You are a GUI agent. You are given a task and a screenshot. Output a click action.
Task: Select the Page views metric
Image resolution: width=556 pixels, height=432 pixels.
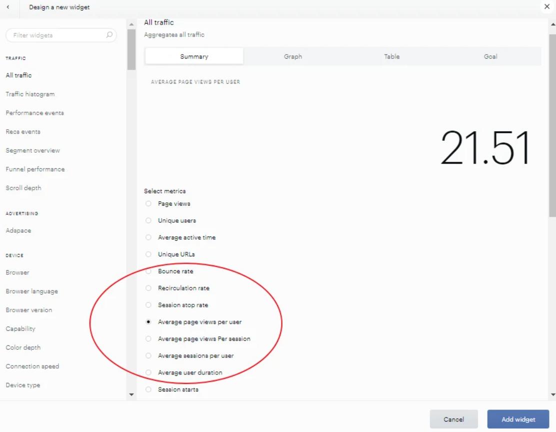coord(148,204)
